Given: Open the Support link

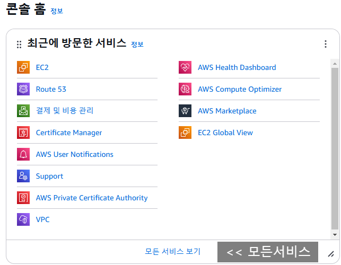Looking at the screenshot, I should point(49,176).
